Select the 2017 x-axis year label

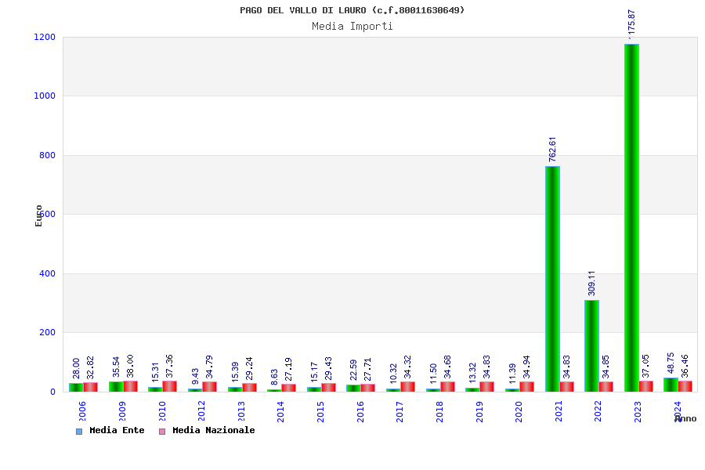pyautogui.click(x=399, y=411)
